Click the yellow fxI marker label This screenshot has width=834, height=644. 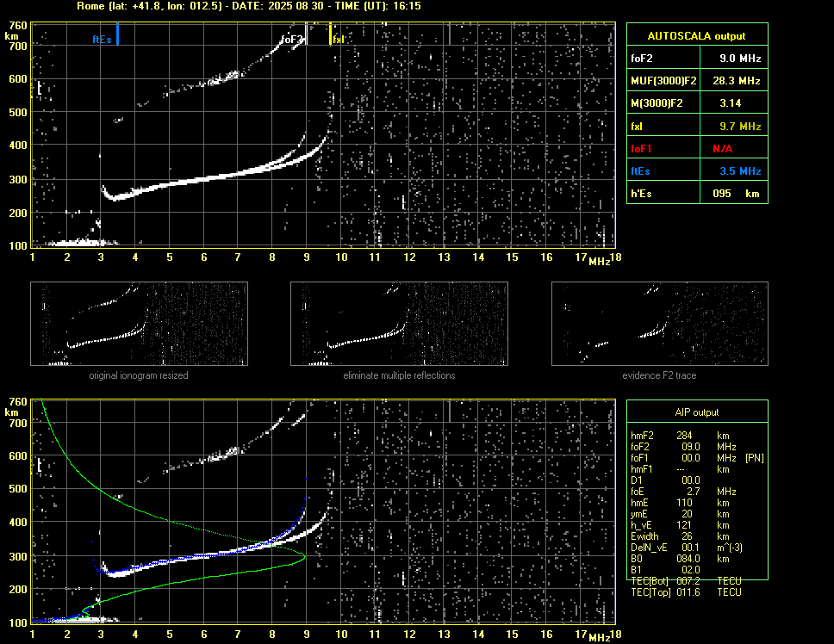(339, 40)
